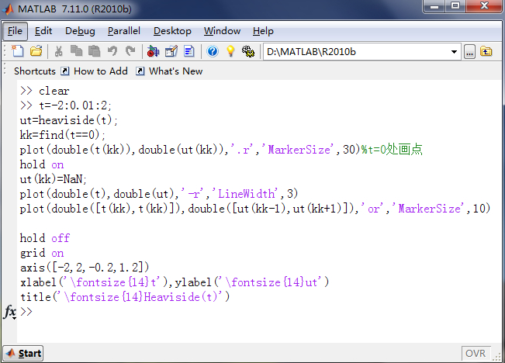Screen dimensions: 505x363
Task: Browse for folder with the ellipsis button
Action: (x=469, y=52)
